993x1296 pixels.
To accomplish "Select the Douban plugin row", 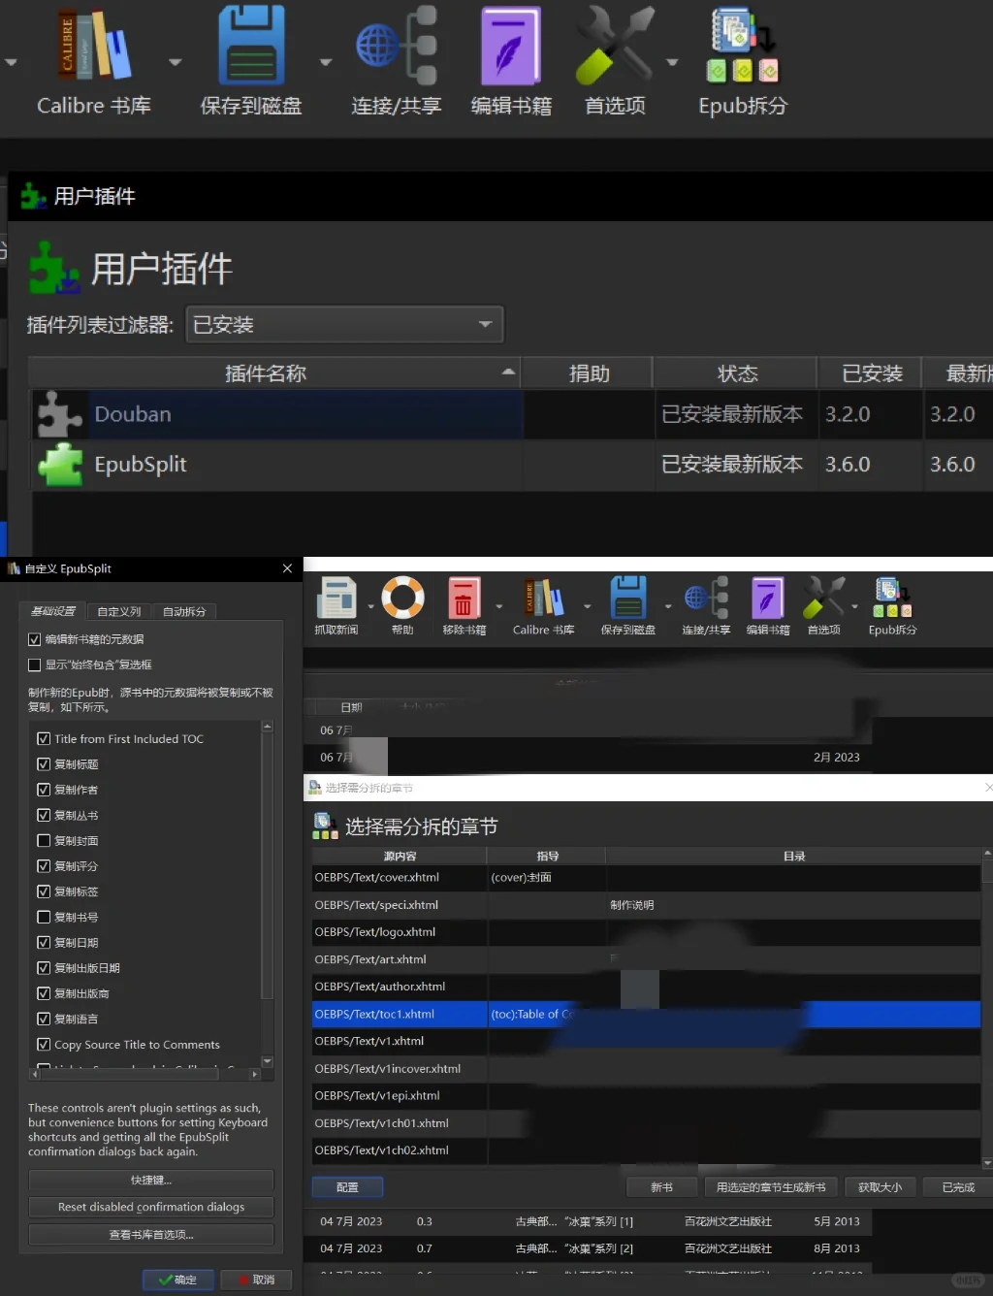I will tap(511, 414).
